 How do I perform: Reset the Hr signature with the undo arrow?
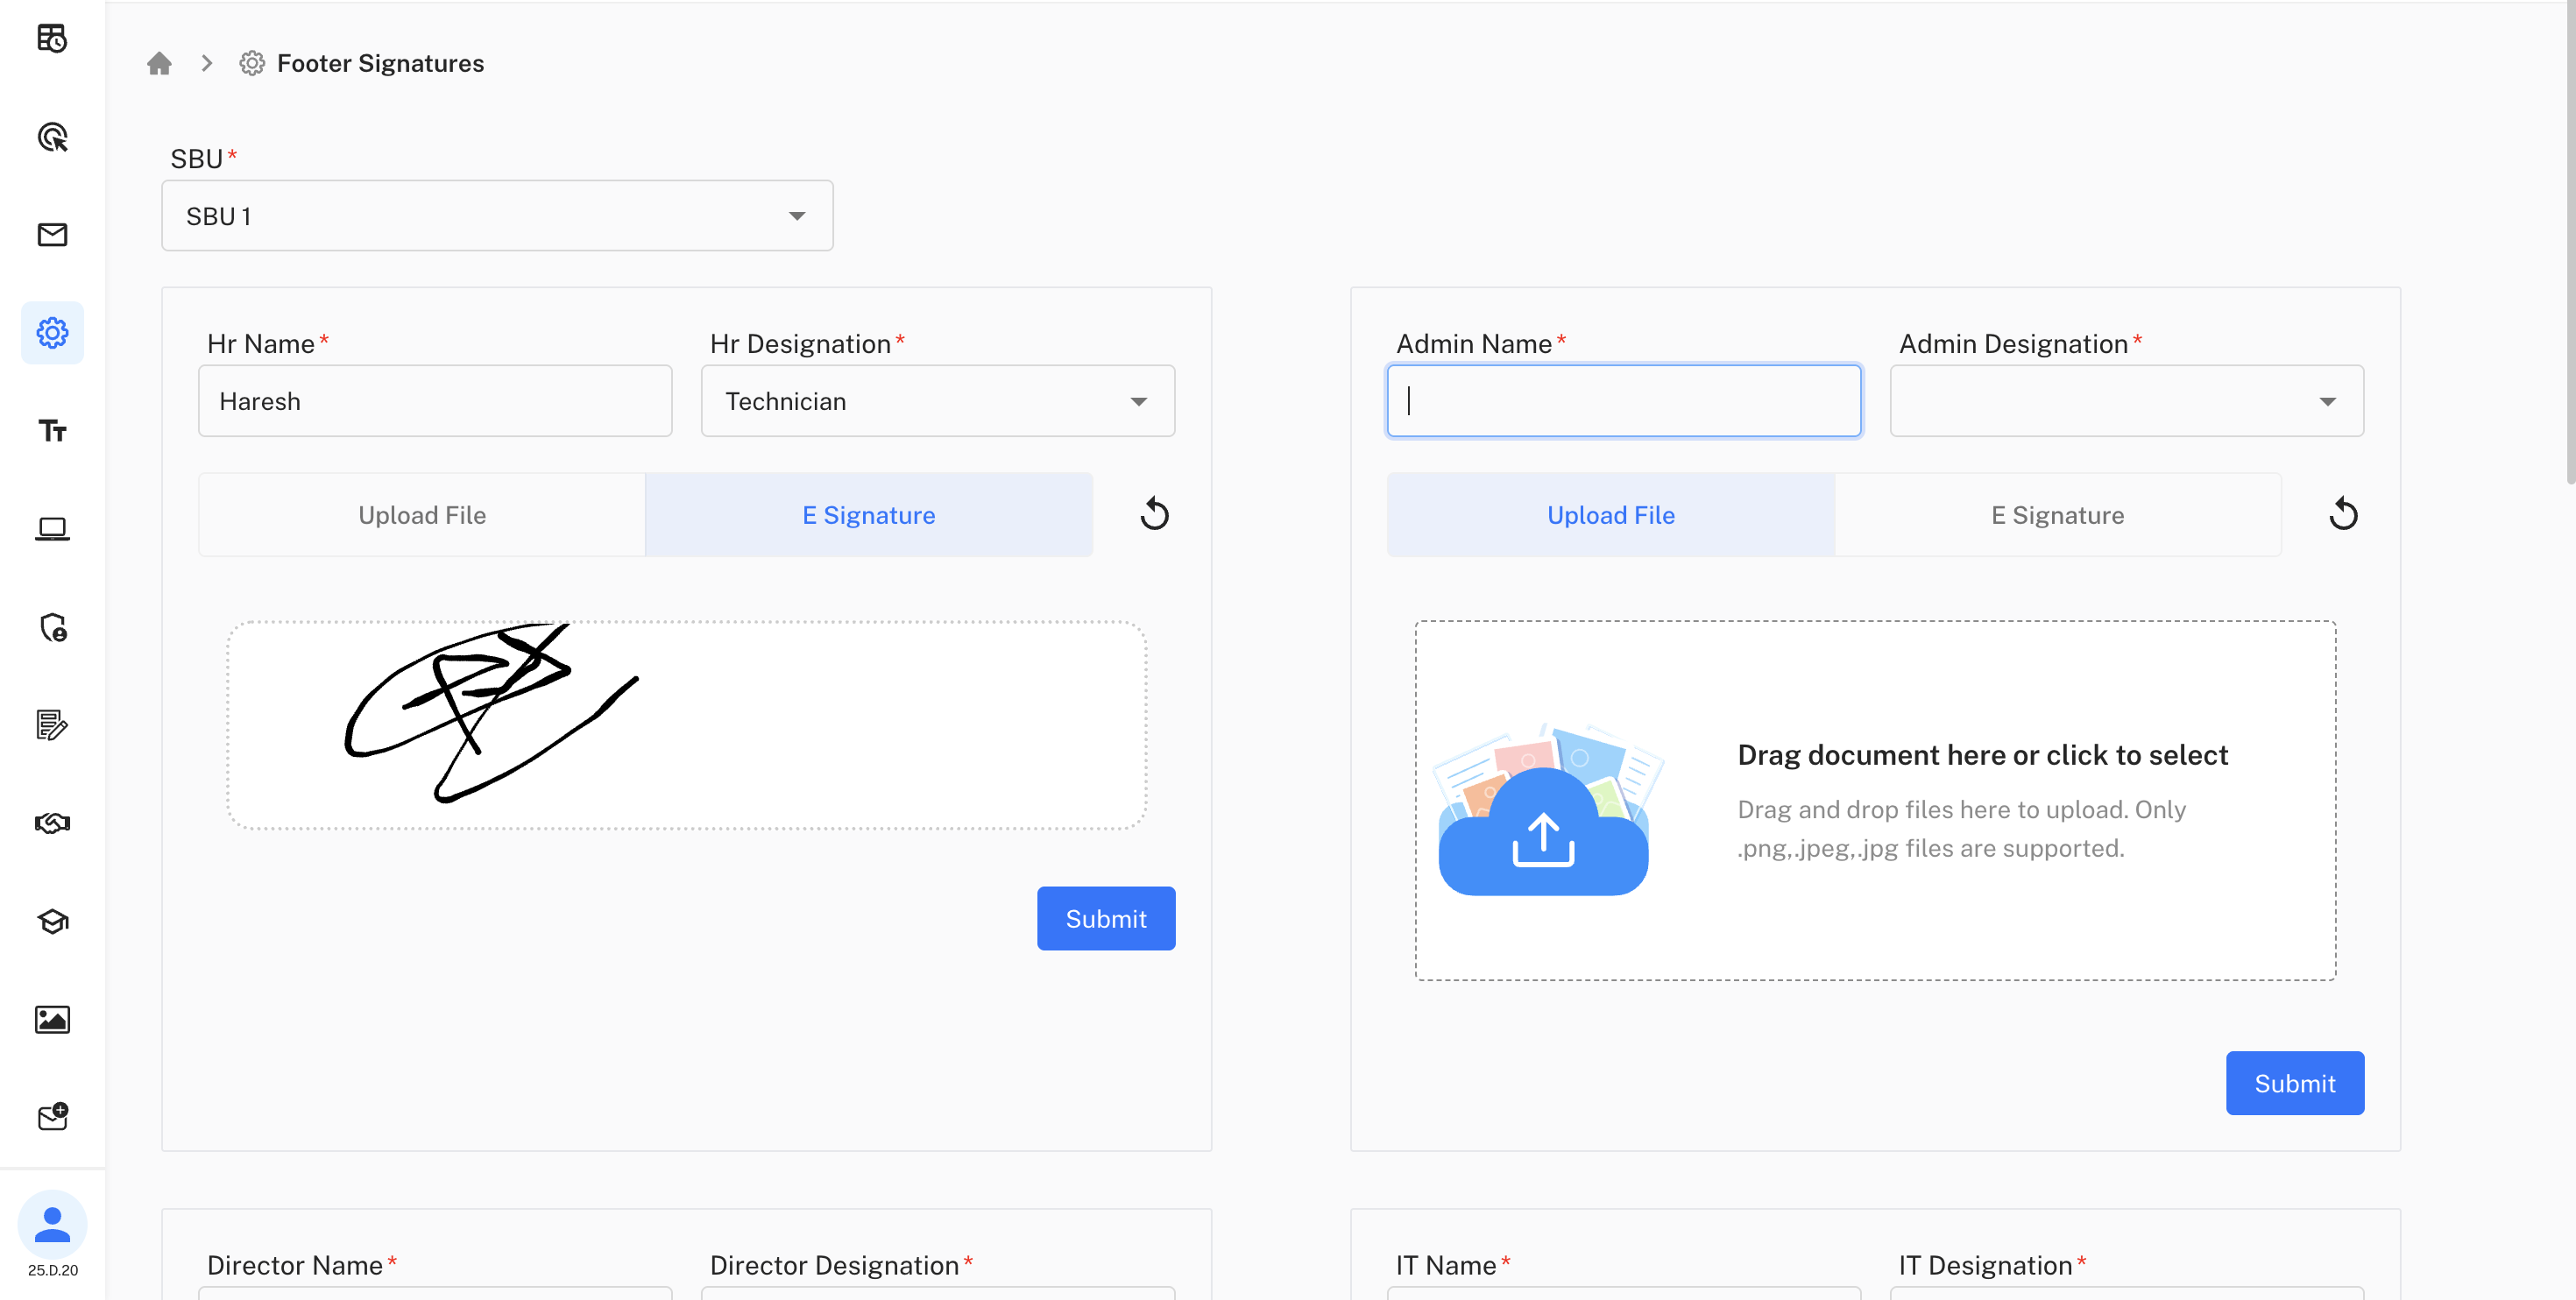pyautogui.click(x=1155, y=514)
